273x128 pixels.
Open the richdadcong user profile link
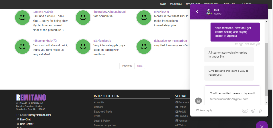pos(162,41)
